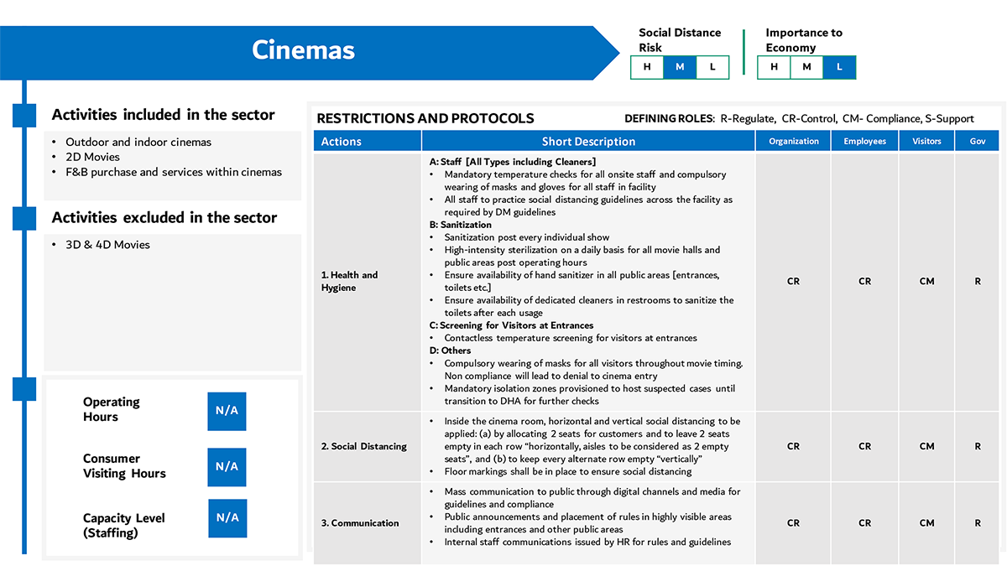
Task: Click Organization CR cell in Social Distancing row
Action: 793,446
